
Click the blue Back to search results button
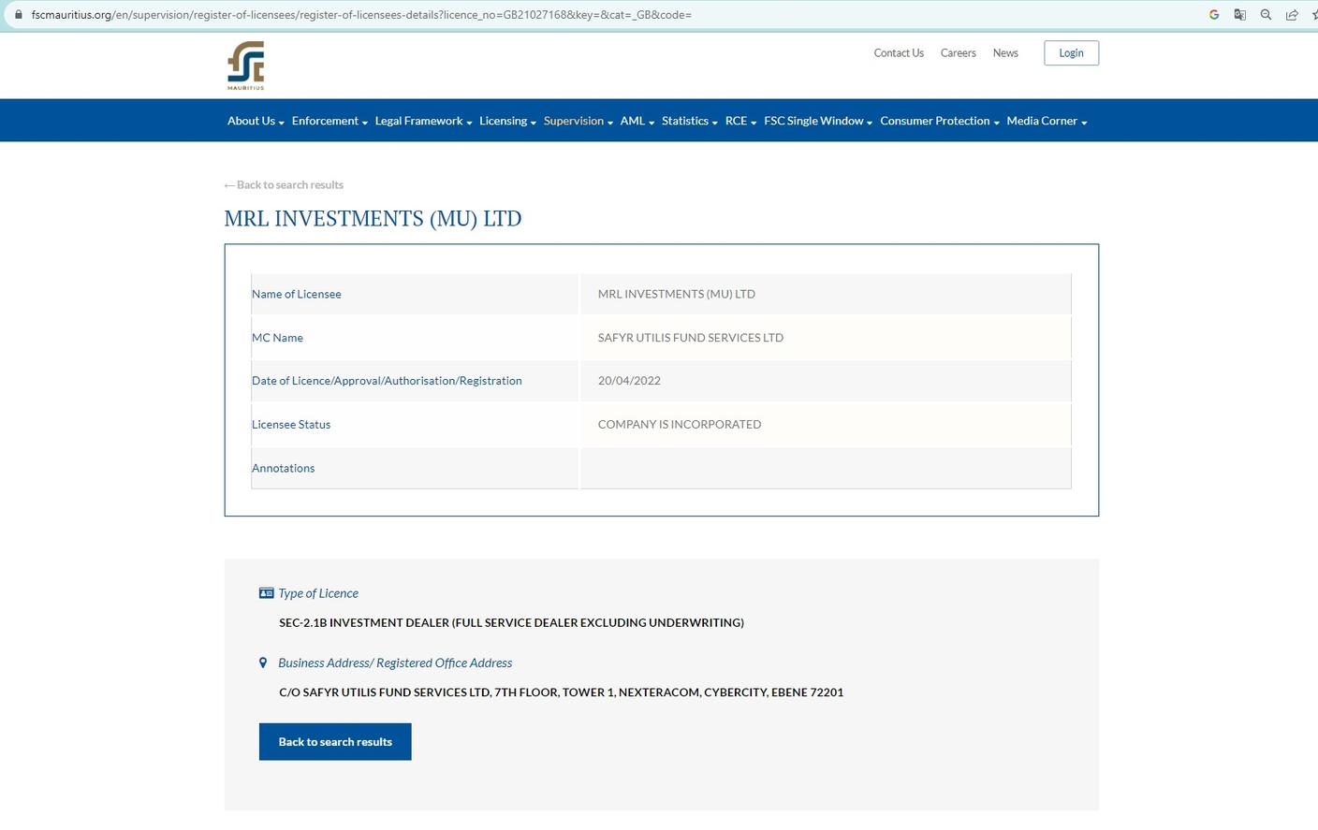point(335,742)
